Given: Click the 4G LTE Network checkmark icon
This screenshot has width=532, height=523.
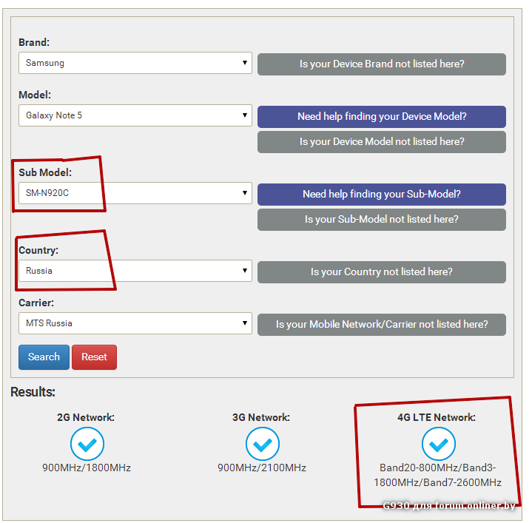Looking at the screenshot, I should click(x=439, y=444).
